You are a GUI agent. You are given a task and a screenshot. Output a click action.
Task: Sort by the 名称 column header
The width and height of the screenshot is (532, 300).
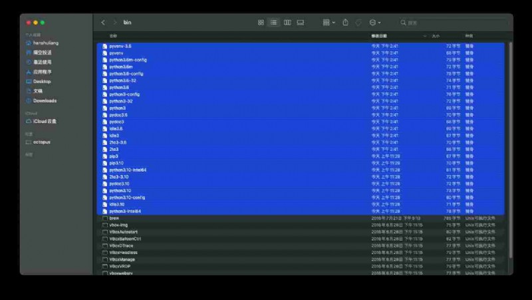click(113, 36)
